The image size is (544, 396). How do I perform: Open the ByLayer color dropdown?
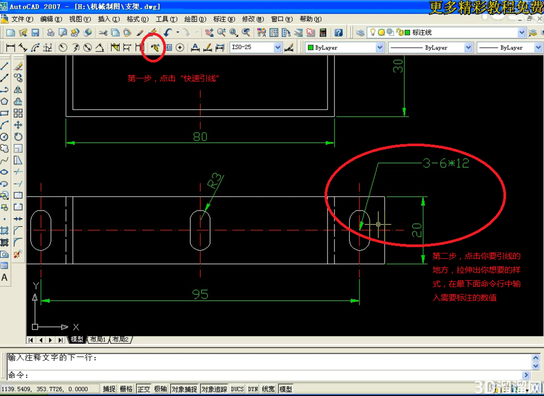pos(380,47)
